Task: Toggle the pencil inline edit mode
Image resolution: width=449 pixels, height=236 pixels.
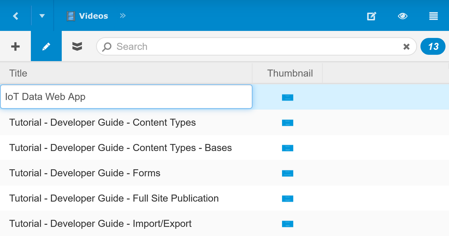Action: 46,46
